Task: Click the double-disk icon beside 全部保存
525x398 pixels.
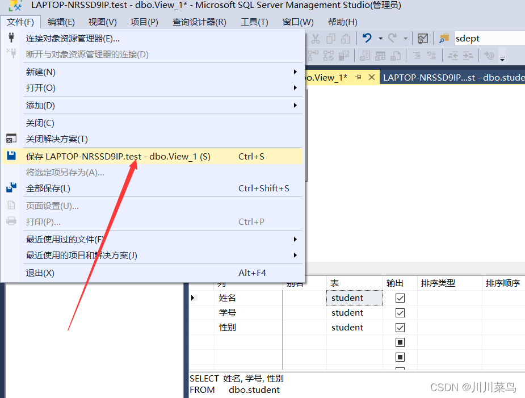Action: (x=11, y=187)
